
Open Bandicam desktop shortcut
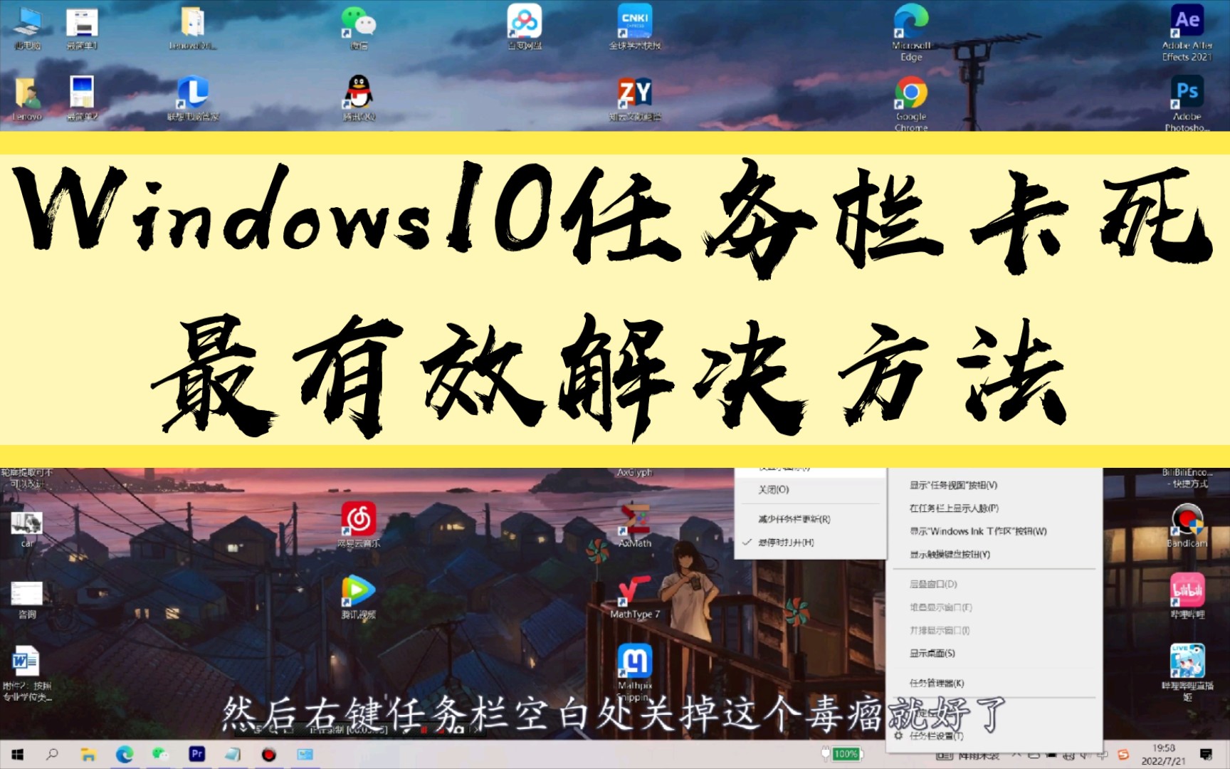coord(1187,525)
